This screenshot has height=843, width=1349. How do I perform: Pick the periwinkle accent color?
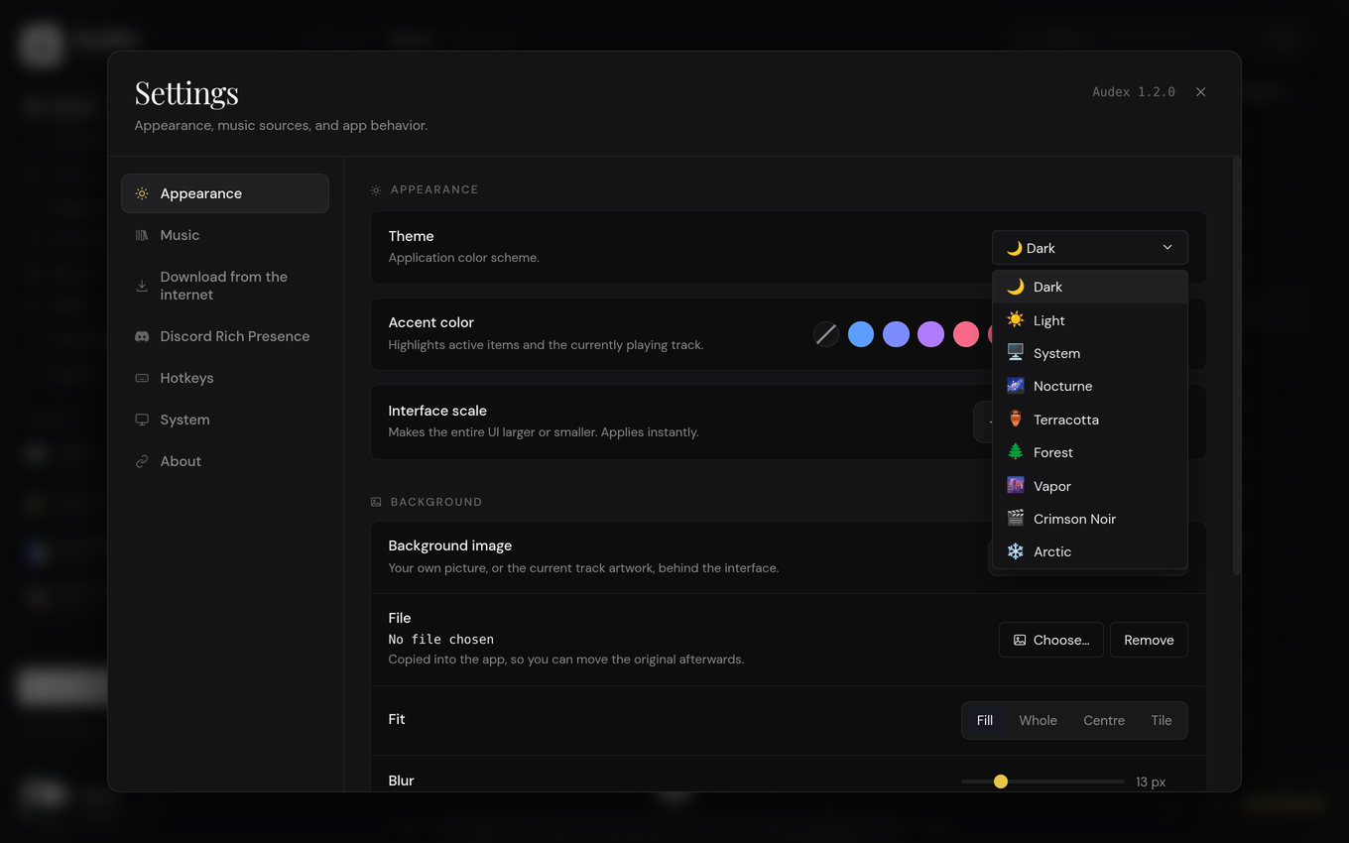(x=896, y=334)
